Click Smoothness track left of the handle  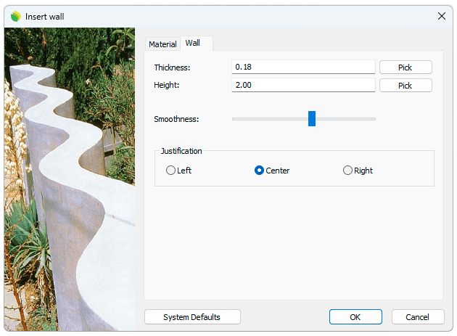point(268,119)
